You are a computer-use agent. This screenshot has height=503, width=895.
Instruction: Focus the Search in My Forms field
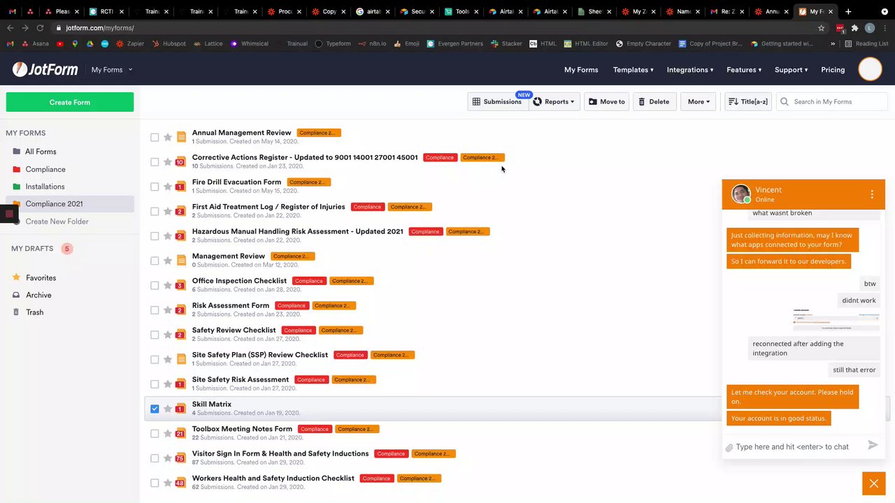tap(832, 102)
